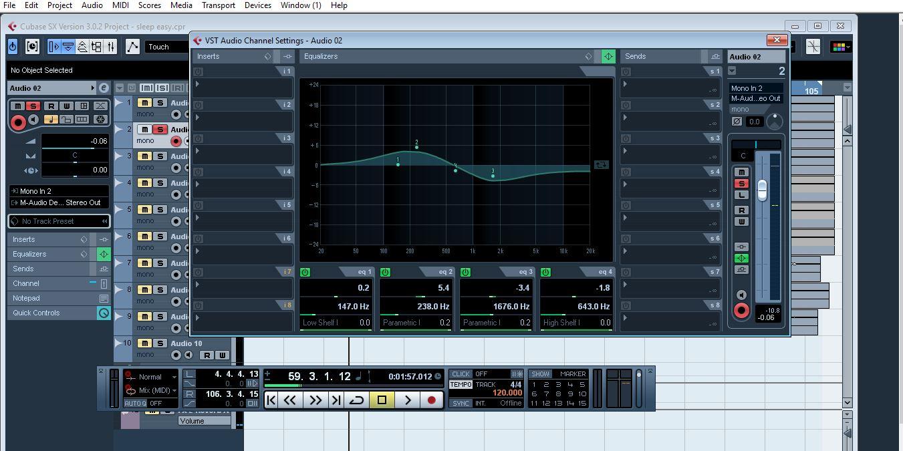This screenshot has width=903, height=451.
Task: Open the Touch automation mode dropdown
Action: pyautogui.click(x=167, y=47)
